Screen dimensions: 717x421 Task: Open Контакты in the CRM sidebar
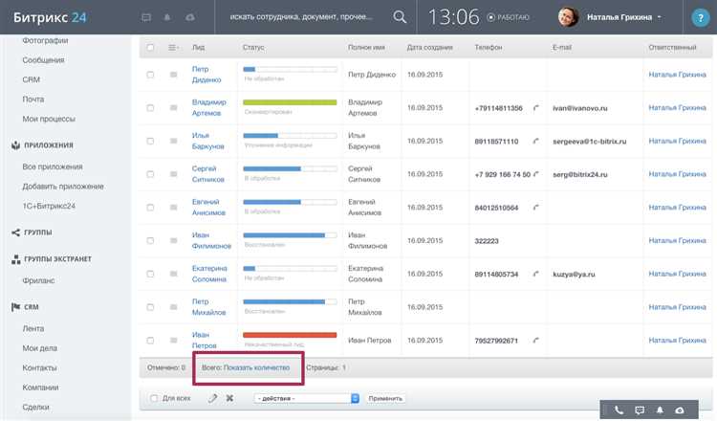(x=40, y=368)
